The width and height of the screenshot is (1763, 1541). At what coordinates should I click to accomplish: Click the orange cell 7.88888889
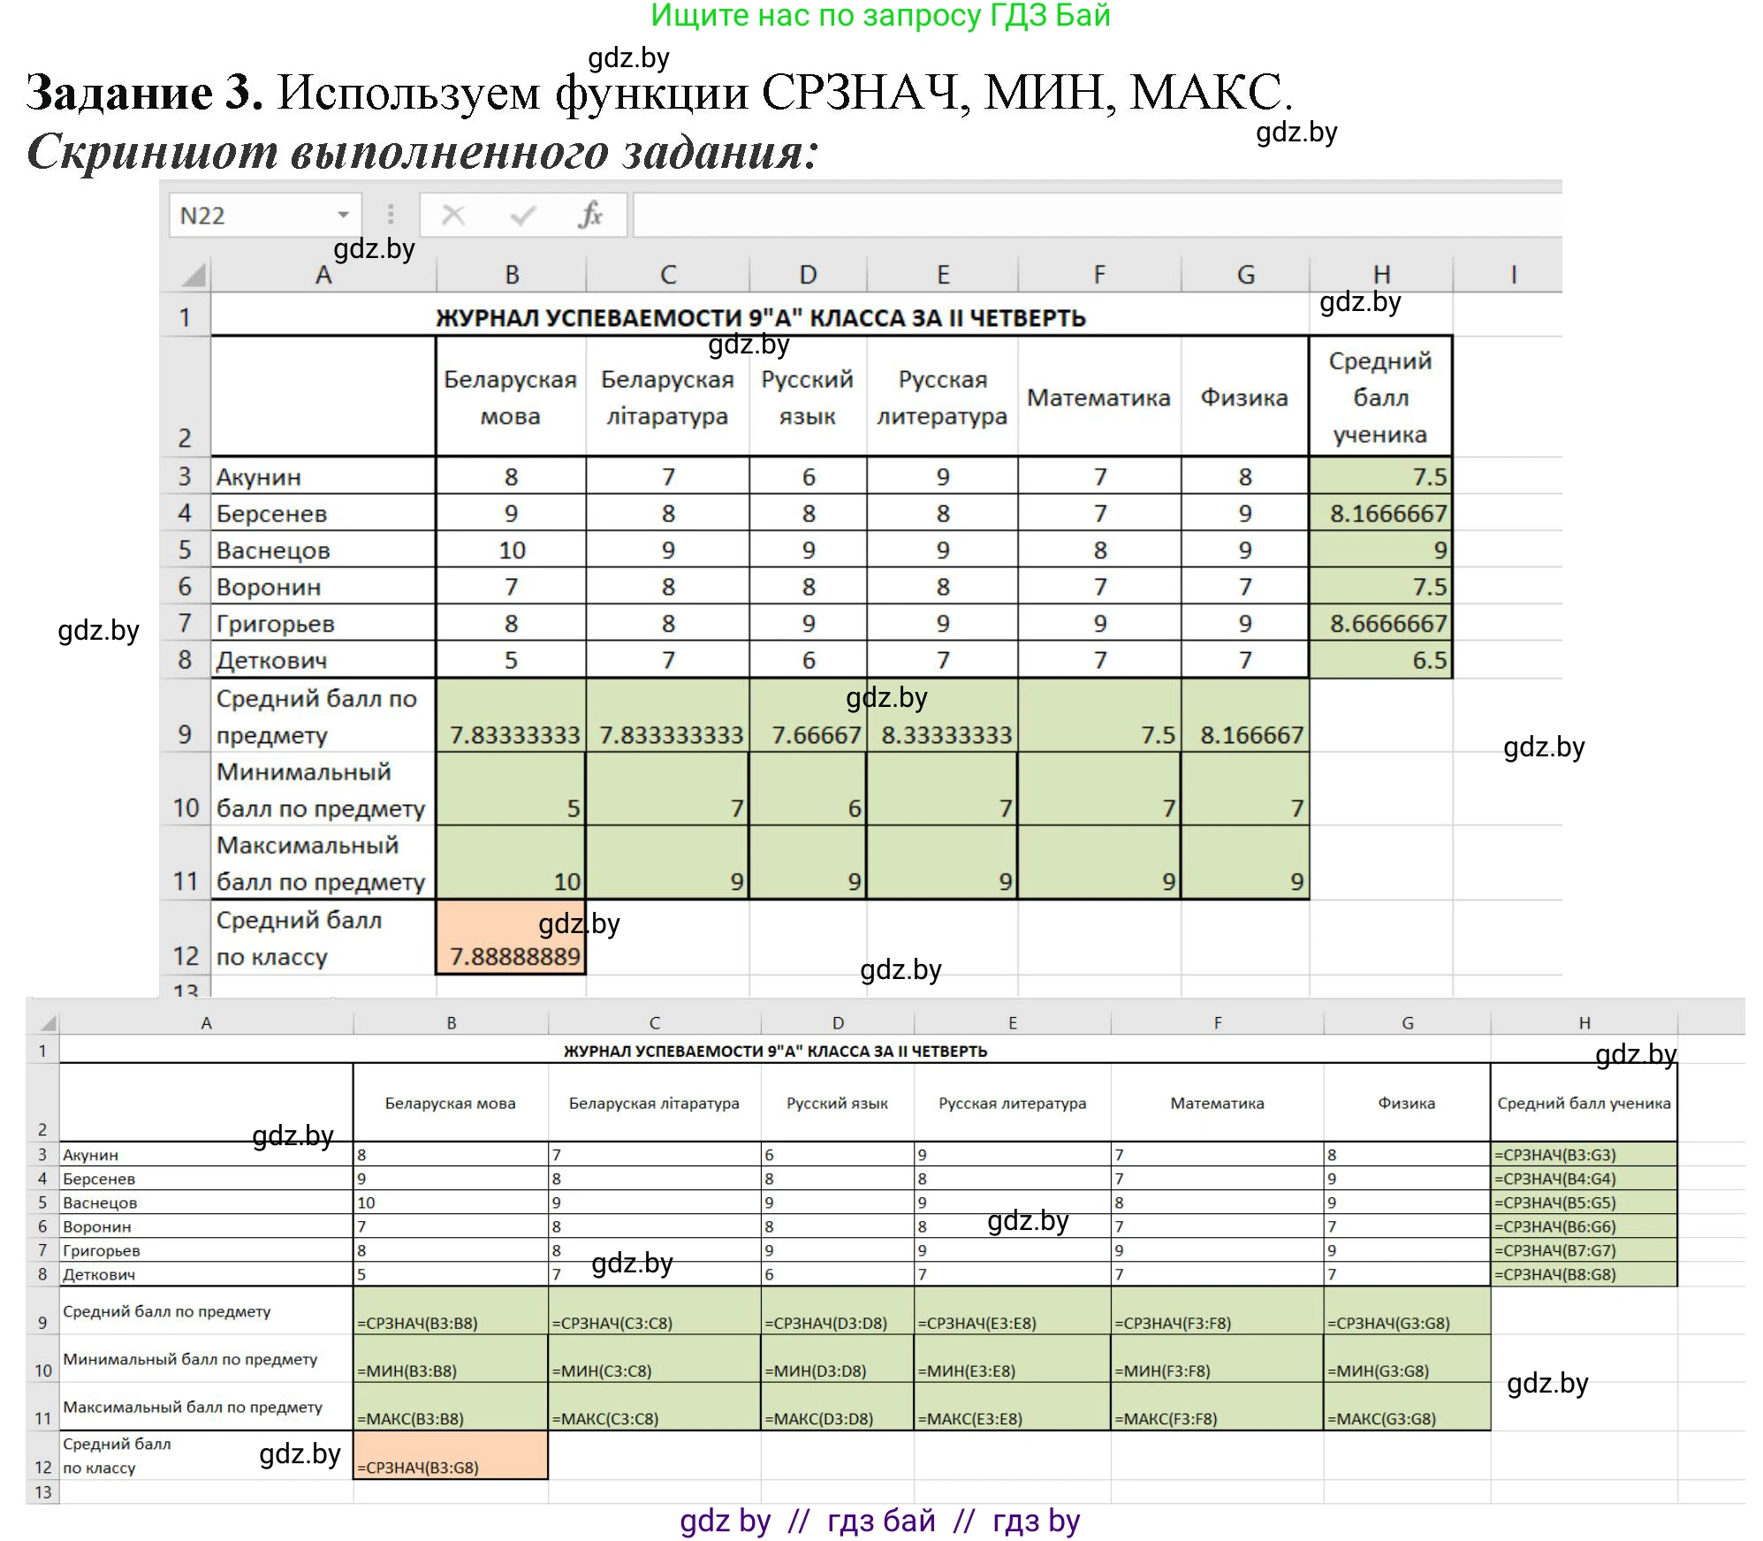click(511, 938)
